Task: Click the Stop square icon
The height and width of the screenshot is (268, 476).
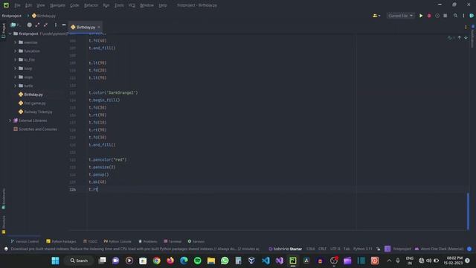Action: [445, 16]
